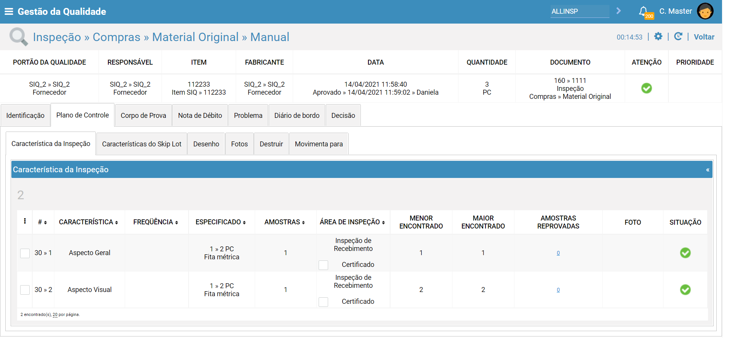The image size is (730, 338).
Task: Open the Diário de bordo tab
Action: 297,116
